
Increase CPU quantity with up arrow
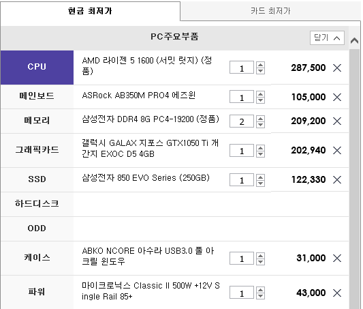tap(260, 65)
